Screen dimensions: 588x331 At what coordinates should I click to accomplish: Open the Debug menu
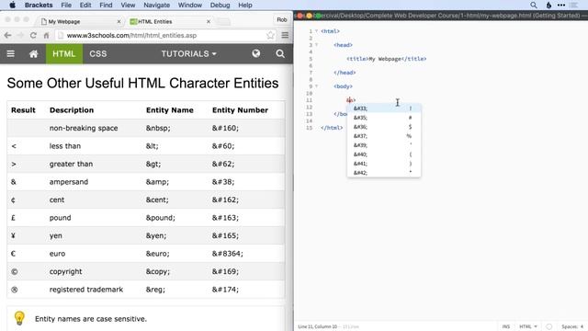point(220,5)
